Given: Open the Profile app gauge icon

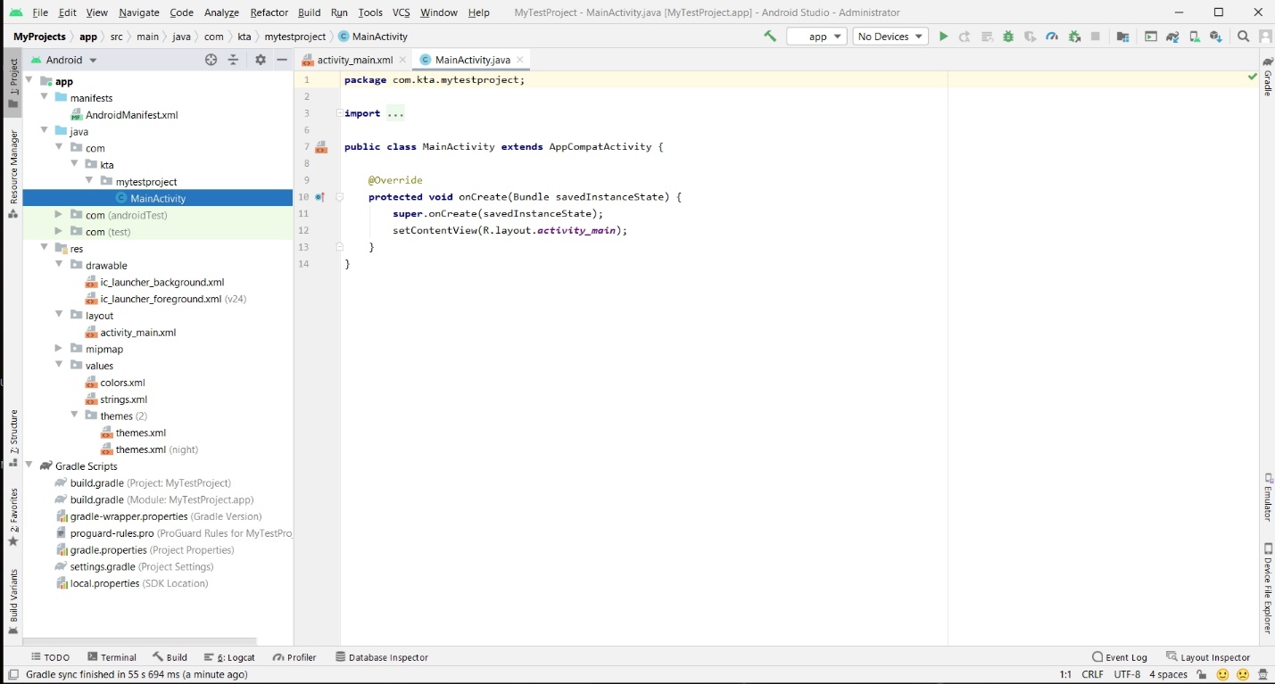Looking at the screenshot, I should click(x=1052, y=37).
